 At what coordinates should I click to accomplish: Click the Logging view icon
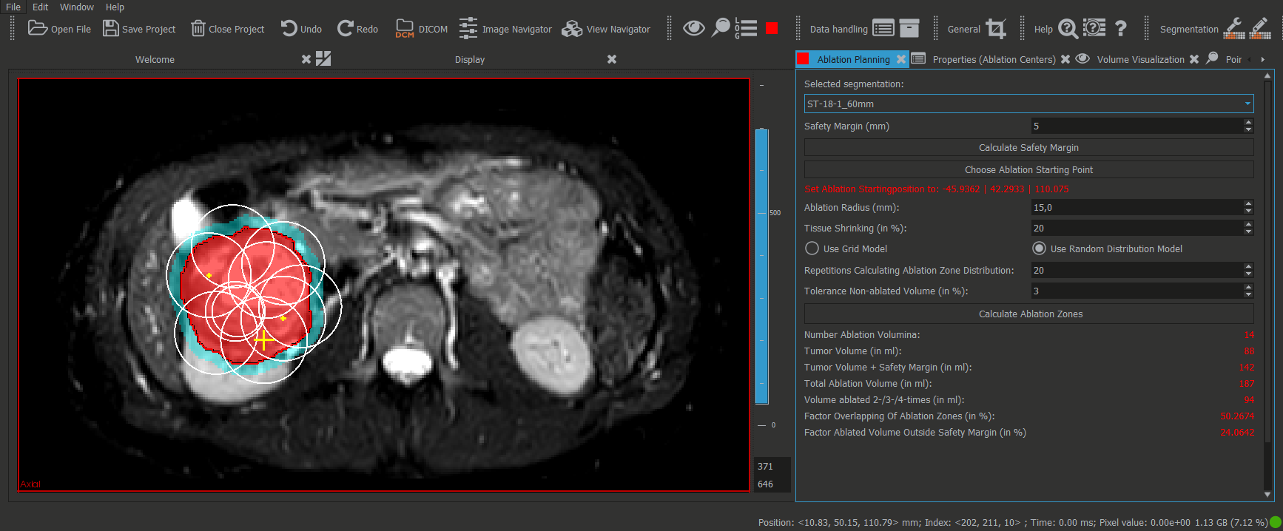(745, 29)
